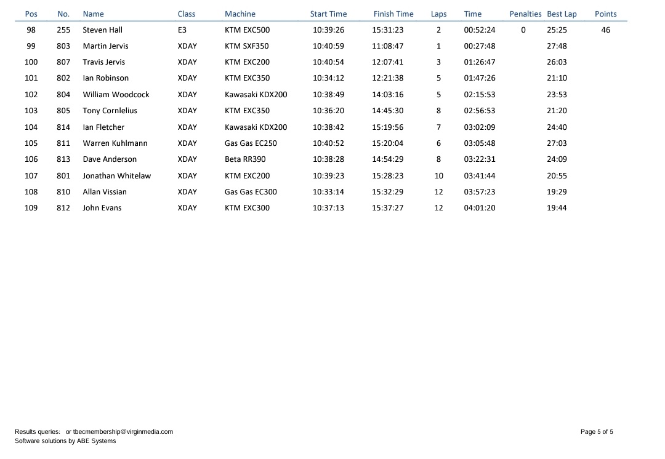This screenshot has height=459, width=665.
Task: Click the Penalties column header
Action: [525, 14]
